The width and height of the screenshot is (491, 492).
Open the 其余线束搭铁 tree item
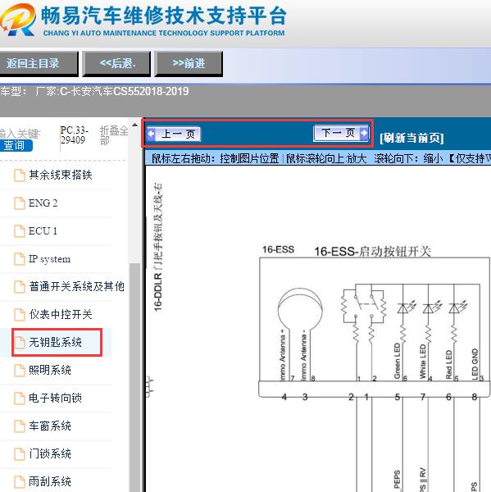tap(61, 175)
